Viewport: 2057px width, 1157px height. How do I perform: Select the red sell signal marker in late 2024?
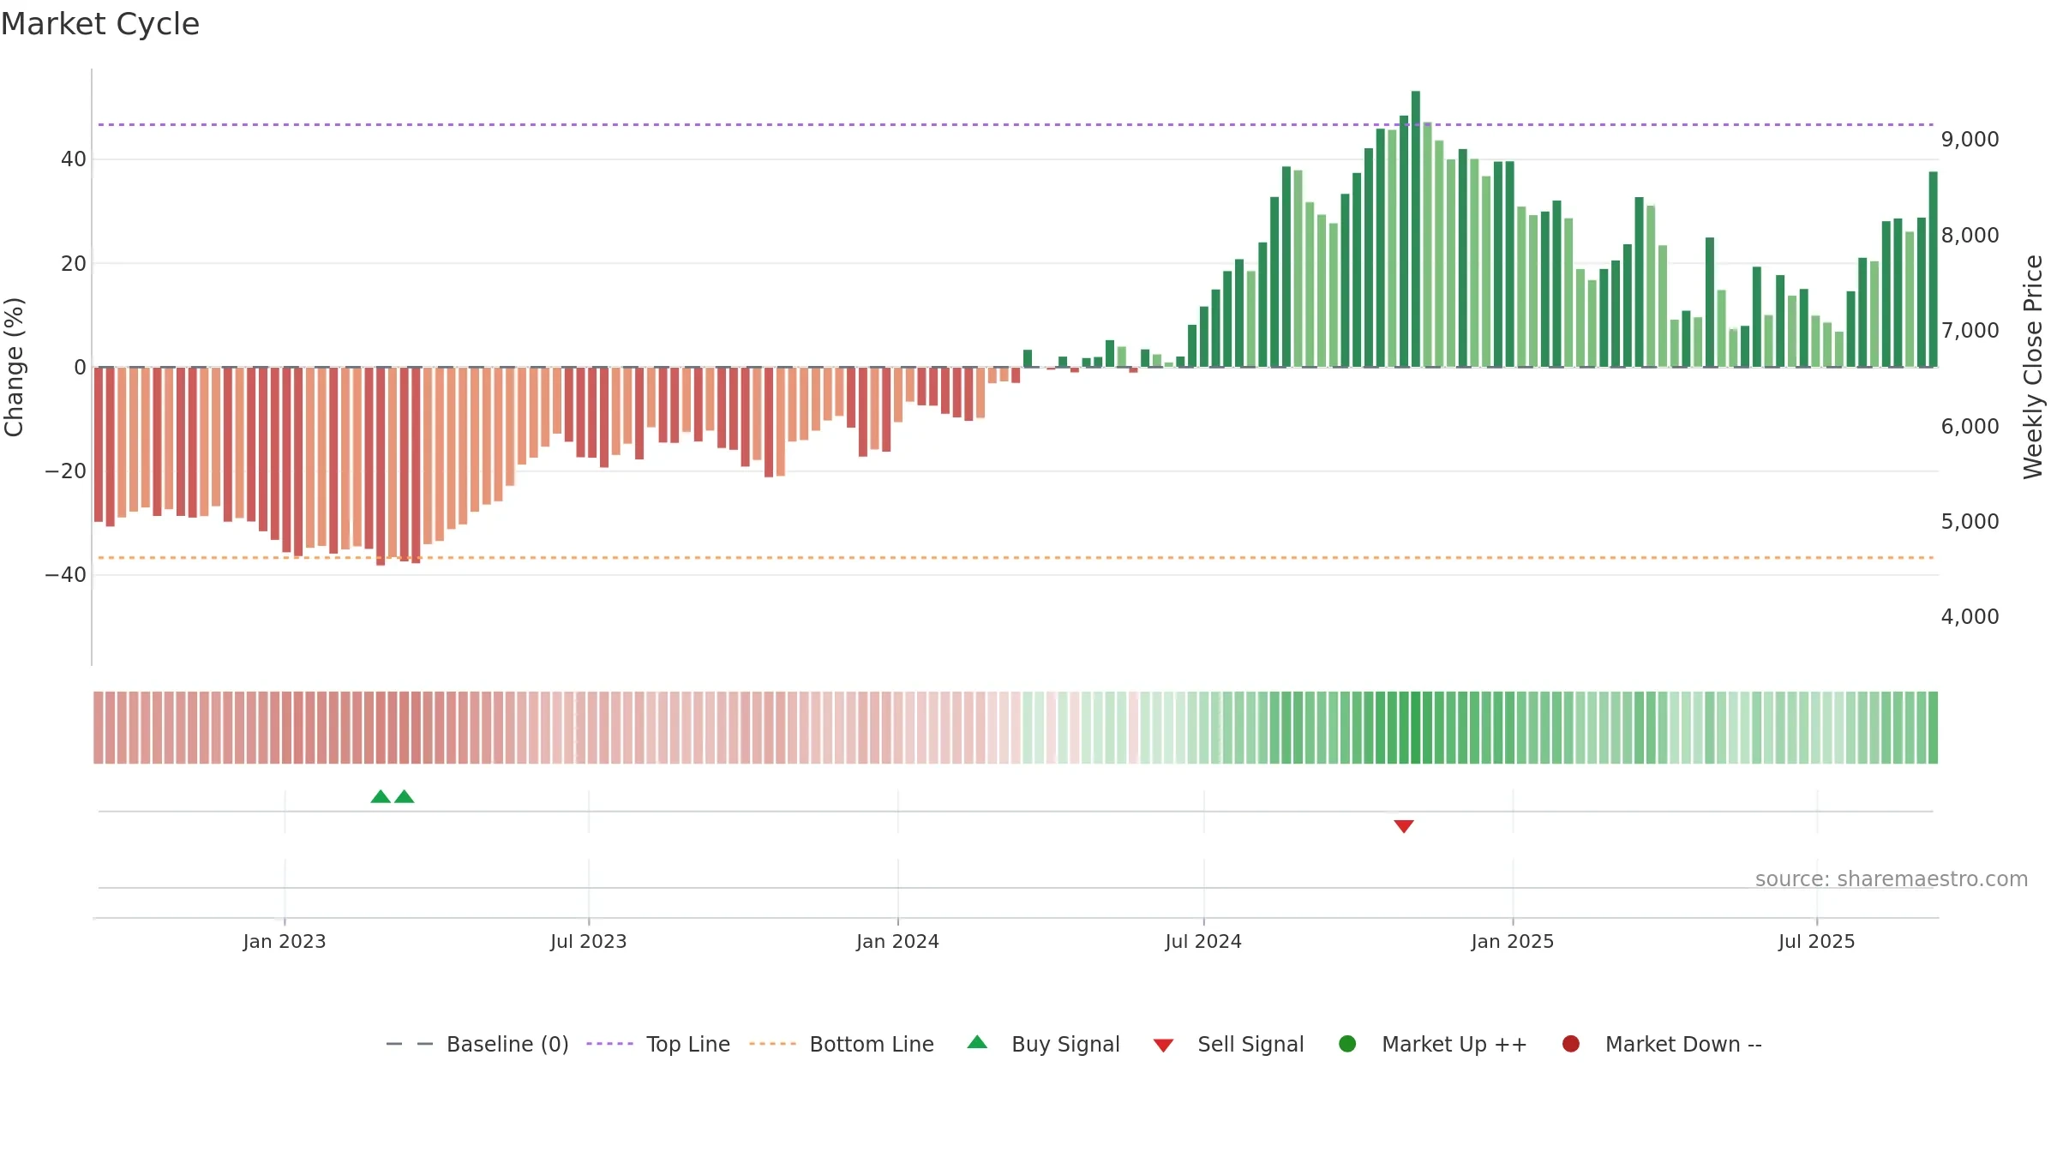pyautogui.click(x=1404, y=826)
